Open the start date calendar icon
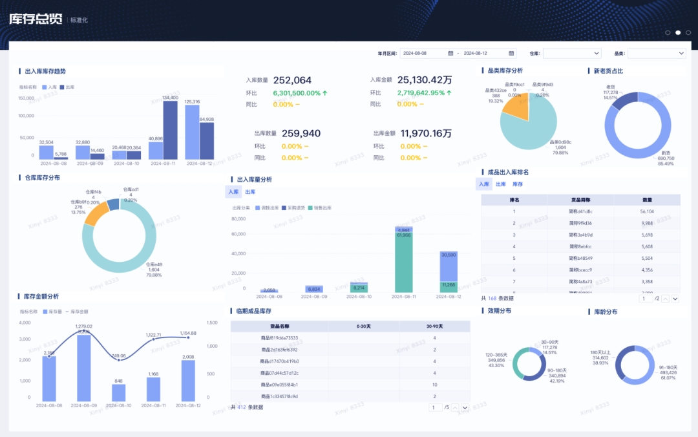The image size is (698, 437). (450, 54)
